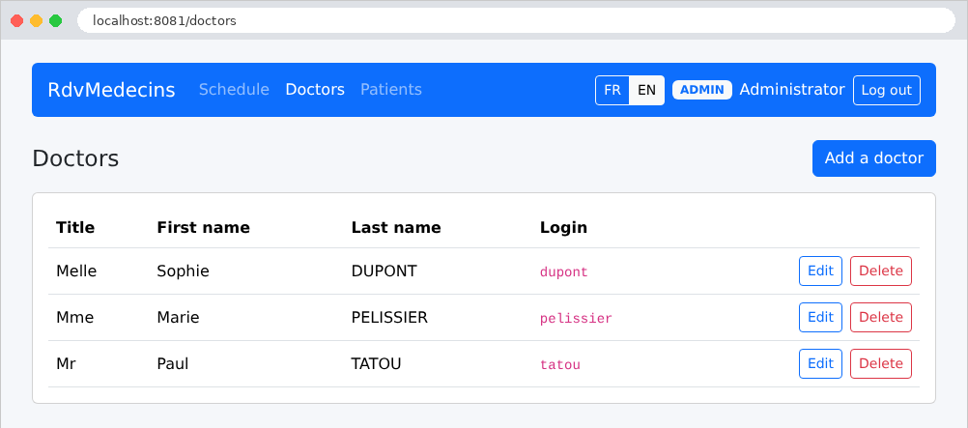The image size is (968, 428).
Task: Open the Schedule navigation link
Action: click(234, 90)
